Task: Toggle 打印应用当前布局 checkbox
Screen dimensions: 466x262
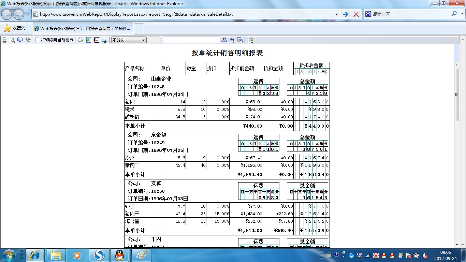Action: click(x=37, y=40)
